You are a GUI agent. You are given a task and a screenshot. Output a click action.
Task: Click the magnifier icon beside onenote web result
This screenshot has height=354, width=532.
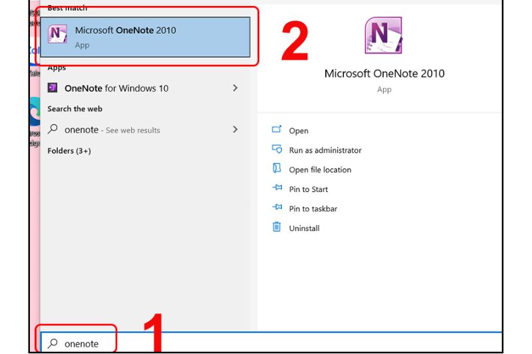coord(53,129)
